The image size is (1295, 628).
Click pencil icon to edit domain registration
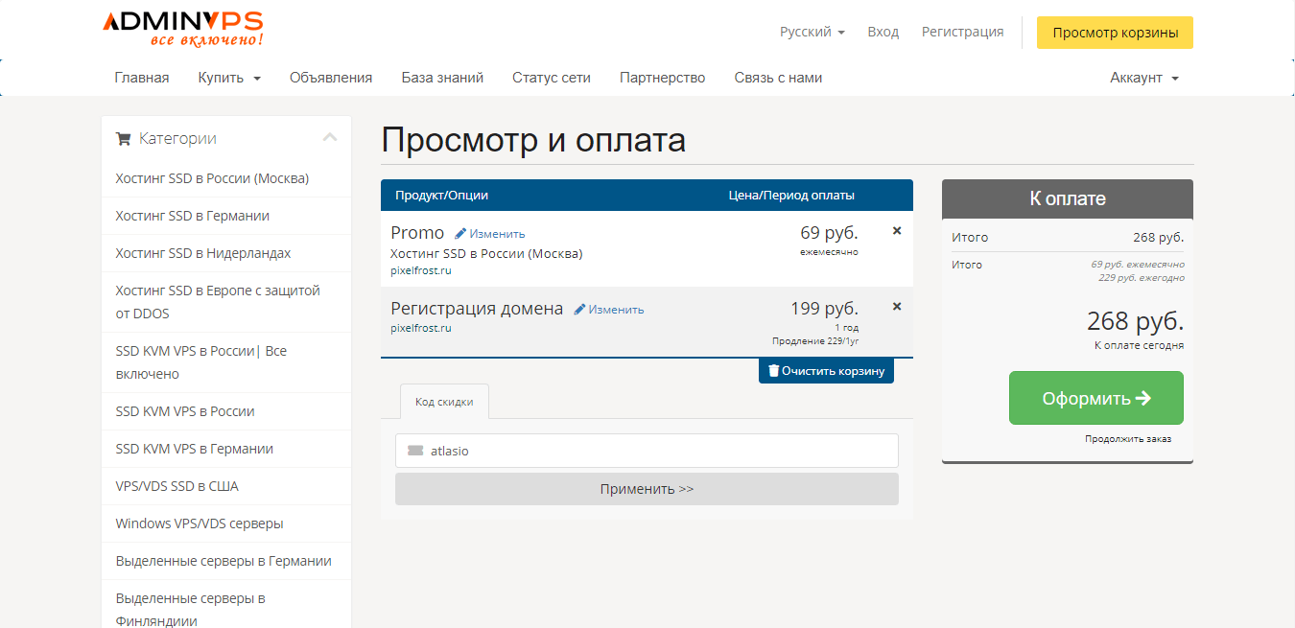579,310
